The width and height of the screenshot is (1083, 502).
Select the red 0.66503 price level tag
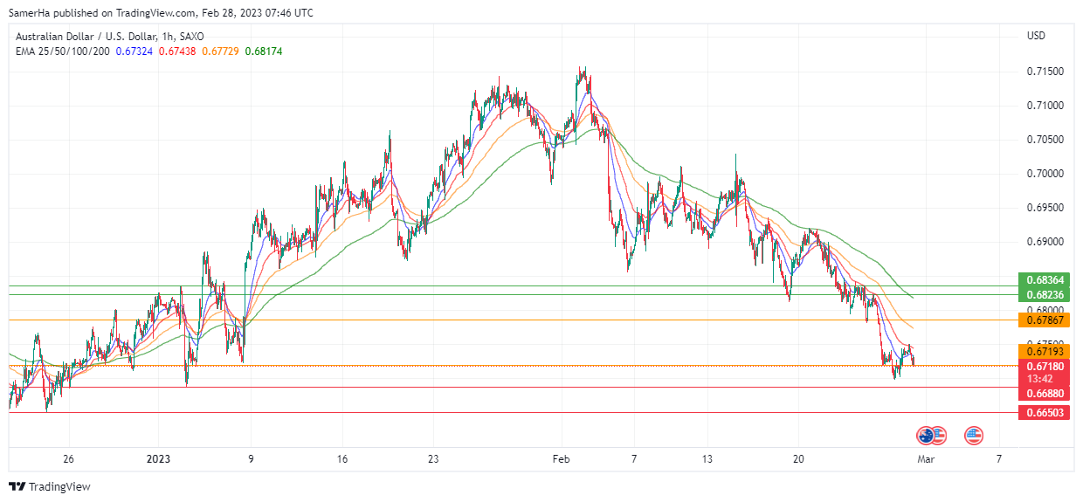(1044, 412)
